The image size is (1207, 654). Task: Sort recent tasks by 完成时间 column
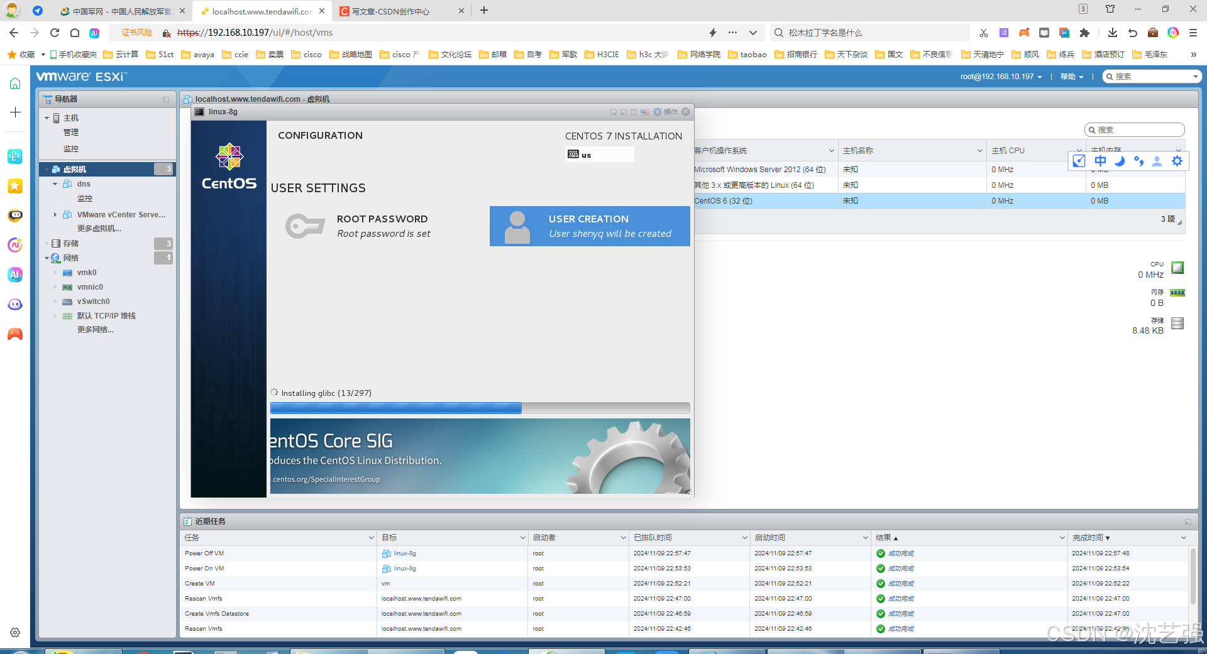coord(1091,538)
